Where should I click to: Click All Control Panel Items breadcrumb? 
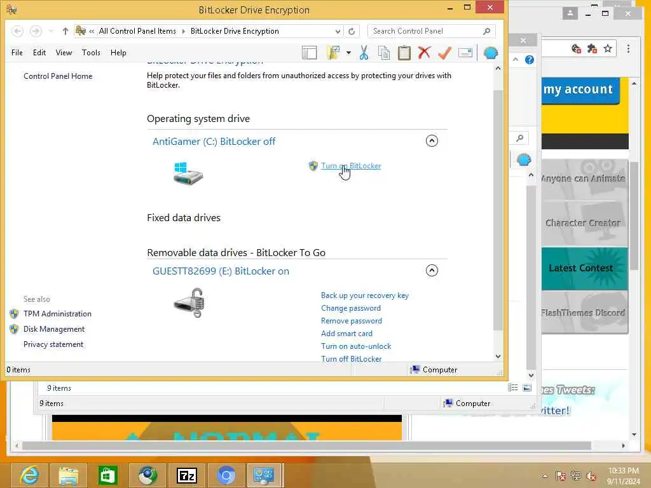point(137,31)
